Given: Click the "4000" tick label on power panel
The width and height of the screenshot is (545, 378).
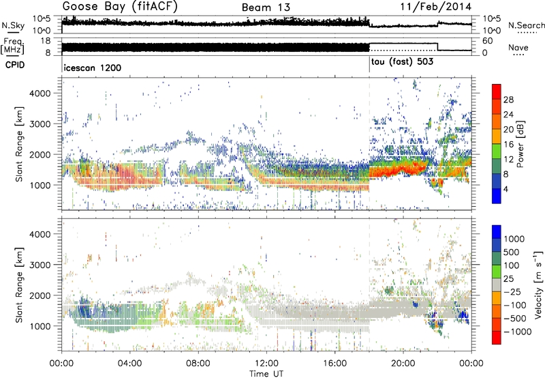Looking at the screenshot, I should pos(40,93).
